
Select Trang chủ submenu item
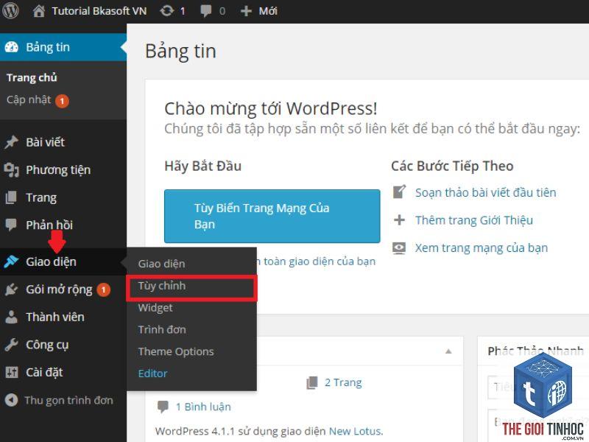pyautogui.click(x=32, y=78)
